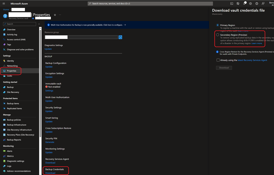The image size is (274, 175).
Task: Open the directories and subscriptions filter icon
Action: pyautogui.click(x=238, y=3)
